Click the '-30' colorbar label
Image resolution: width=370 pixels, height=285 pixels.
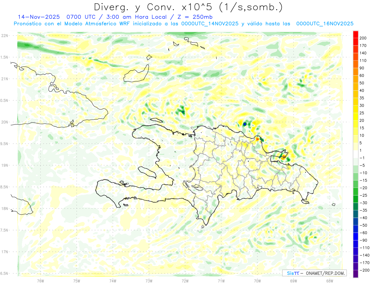pos(364,203)
